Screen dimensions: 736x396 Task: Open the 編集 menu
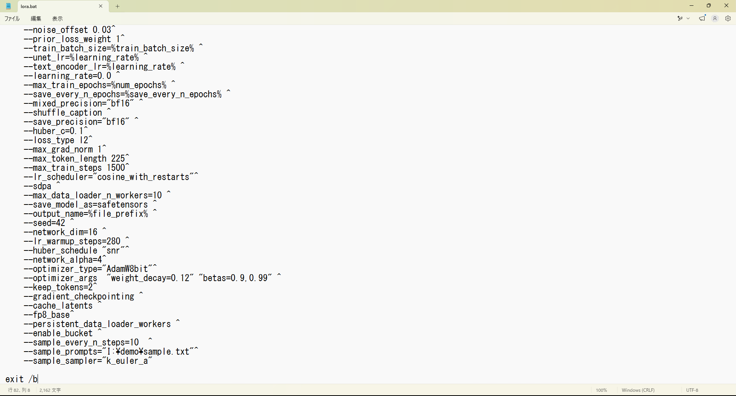coord(36,18)
